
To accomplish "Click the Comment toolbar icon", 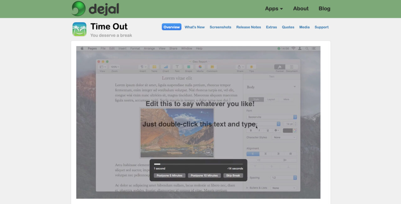I will pyautogui.click(x=212, y=67).
